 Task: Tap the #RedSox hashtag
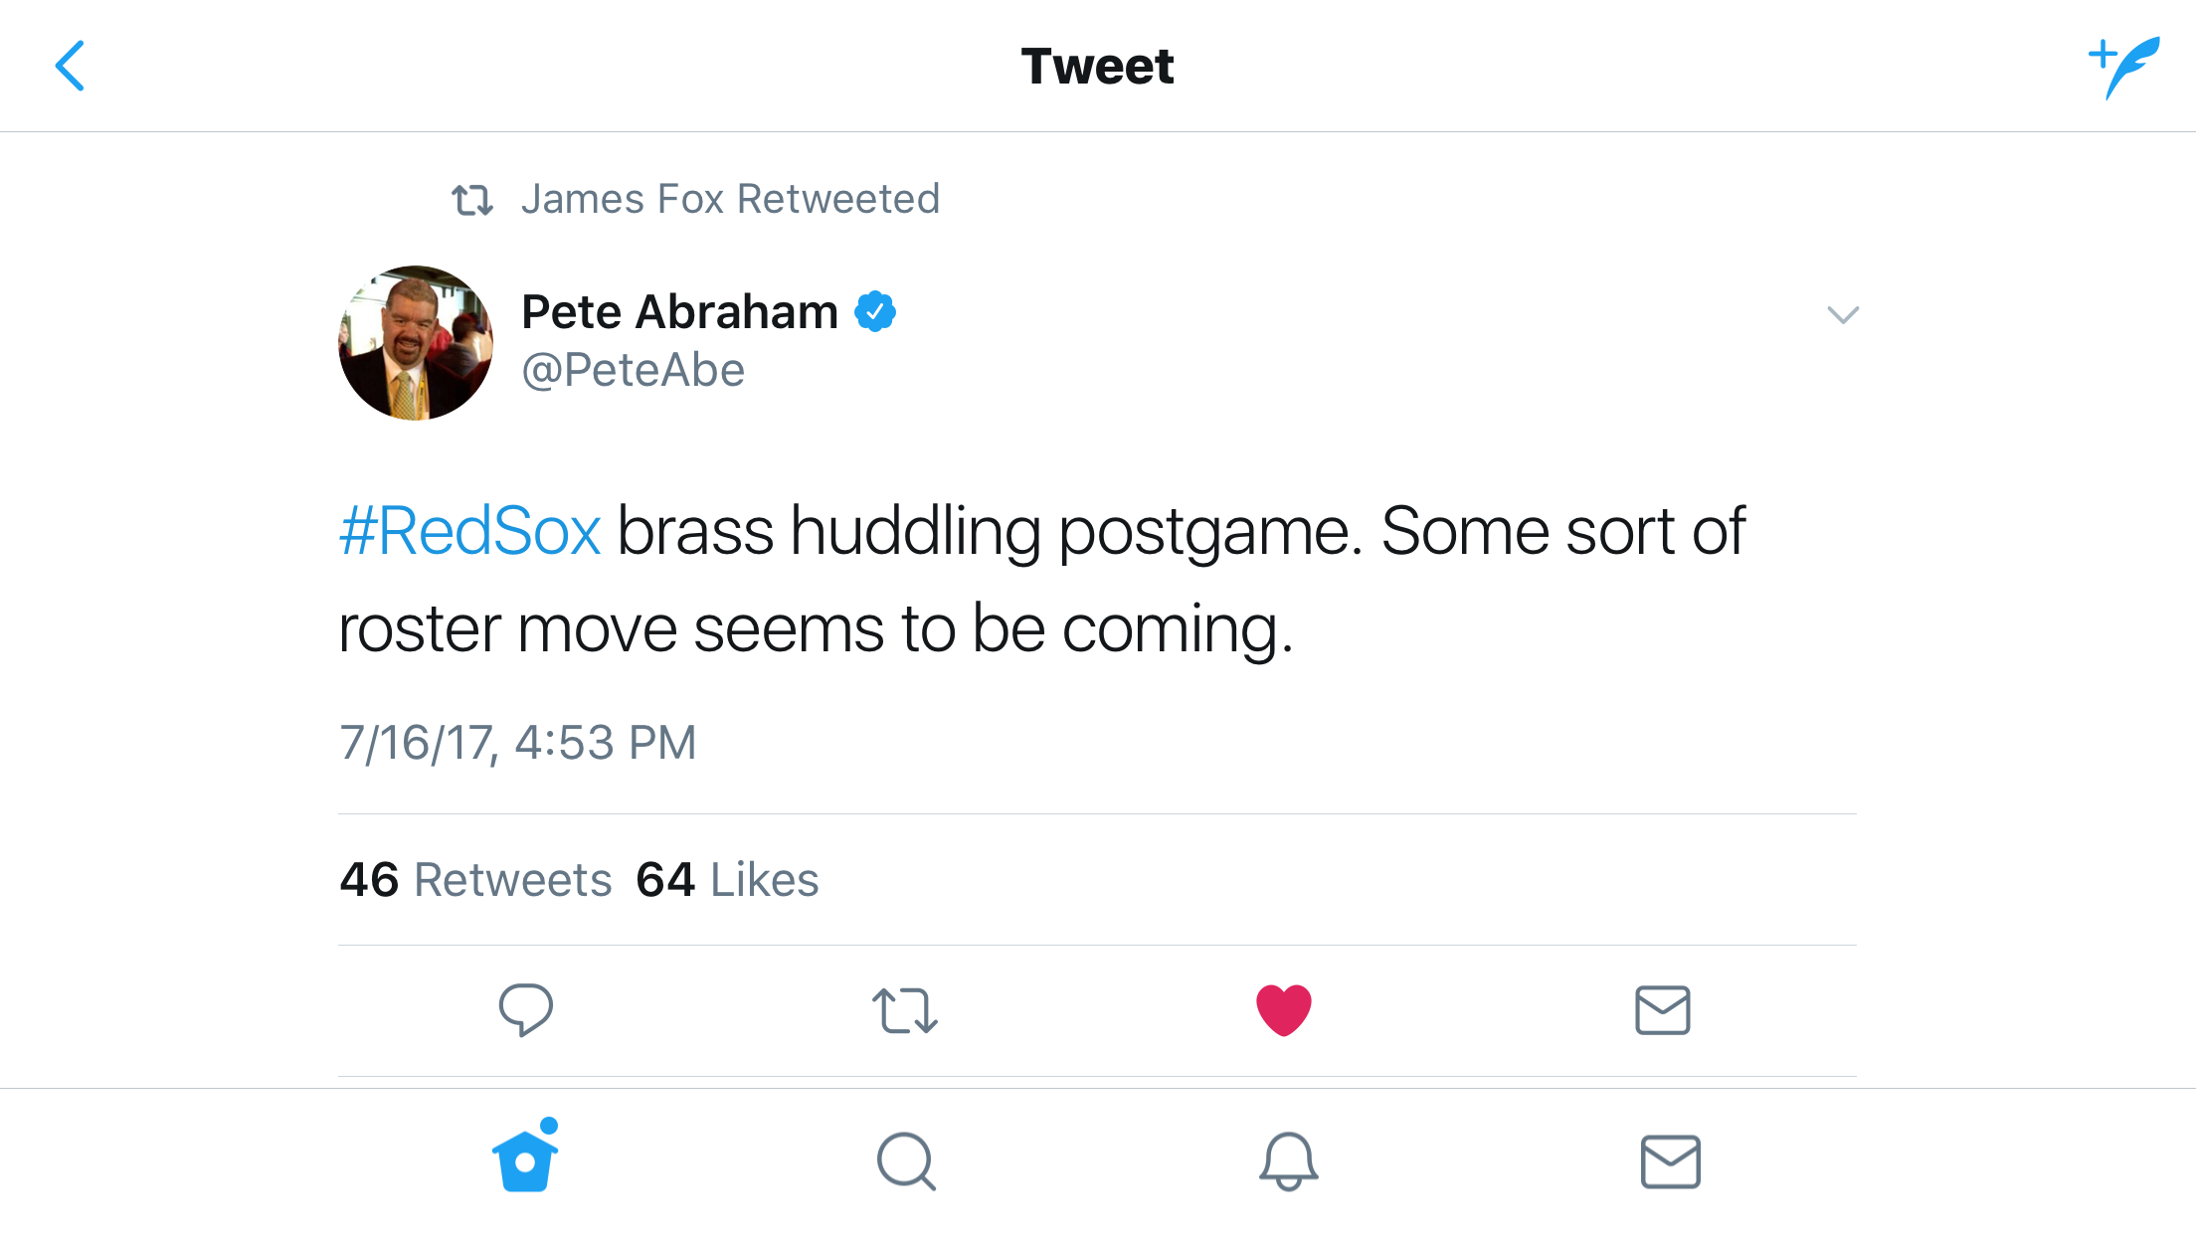[469, 531]
